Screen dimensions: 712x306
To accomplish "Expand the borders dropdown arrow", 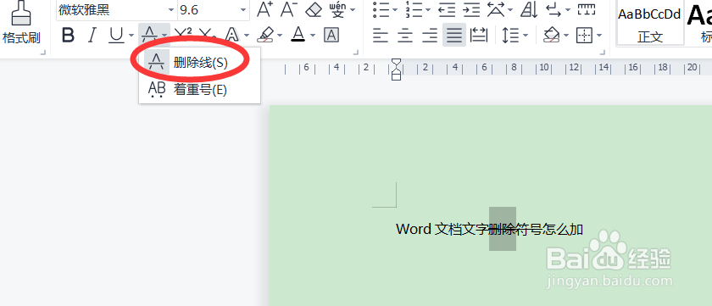I will (599, 35).
